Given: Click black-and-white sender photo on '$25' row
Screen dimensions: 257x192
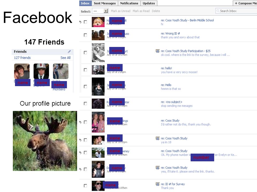Looking at the screenshot, I should [98, 53].
